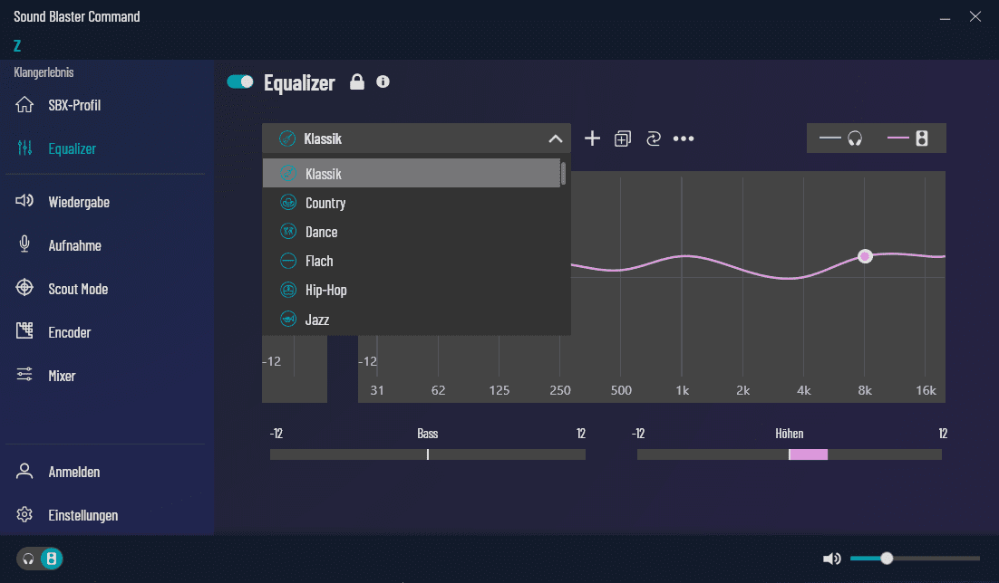Click the Bass slider
Viewport: 999px width, 583px height.
(428, 454)
